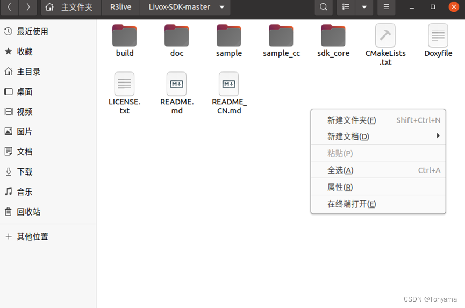Choose 新建文档(D) from context menu

tap(378, 137)
